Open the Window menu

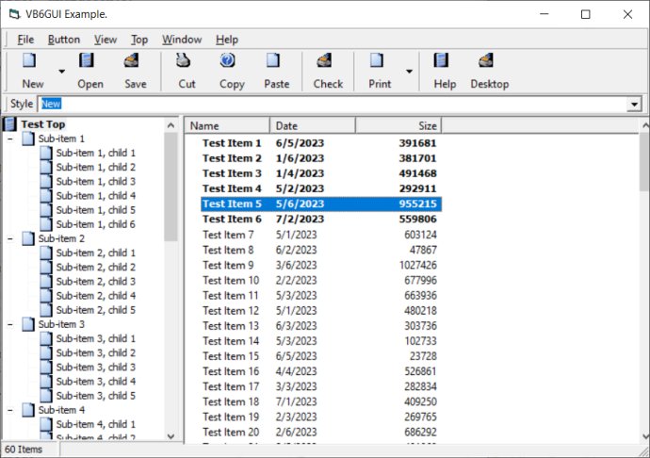pos(182,40)
